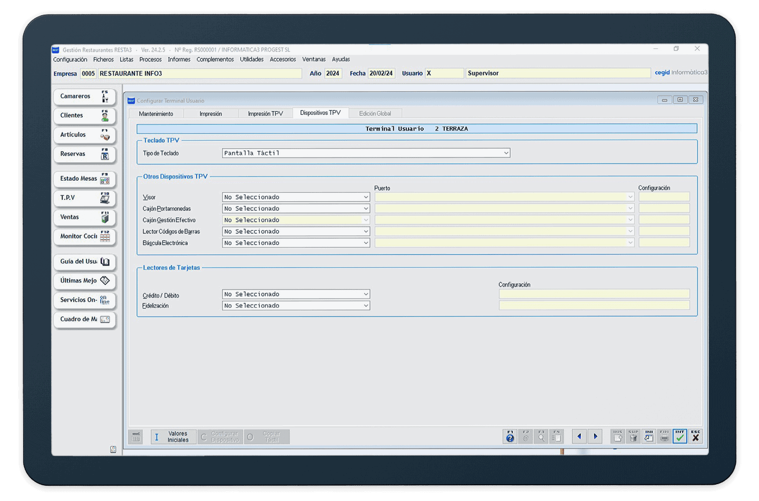This screenshot has width=759, height=501.
Task: Click the Fecha date field
Action: 381,73
